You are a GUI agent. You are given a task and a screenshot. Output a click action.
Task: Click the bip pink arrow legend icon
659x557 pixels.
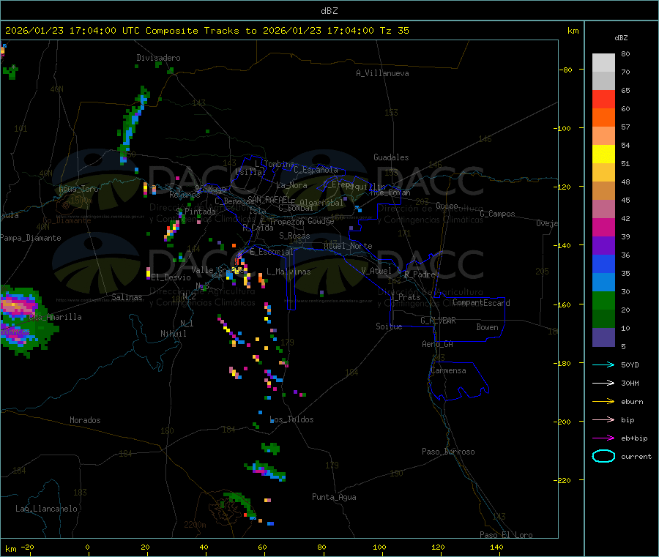tap(603, 419)
